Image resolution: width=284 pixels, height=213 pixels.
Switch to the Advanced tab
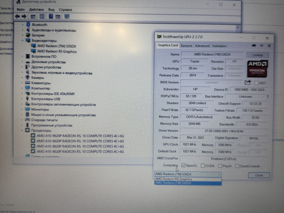click(202, 46)
